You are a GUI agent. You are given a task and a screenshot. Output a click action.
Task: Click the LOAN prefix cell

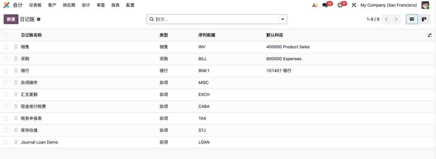click(204, 142)
